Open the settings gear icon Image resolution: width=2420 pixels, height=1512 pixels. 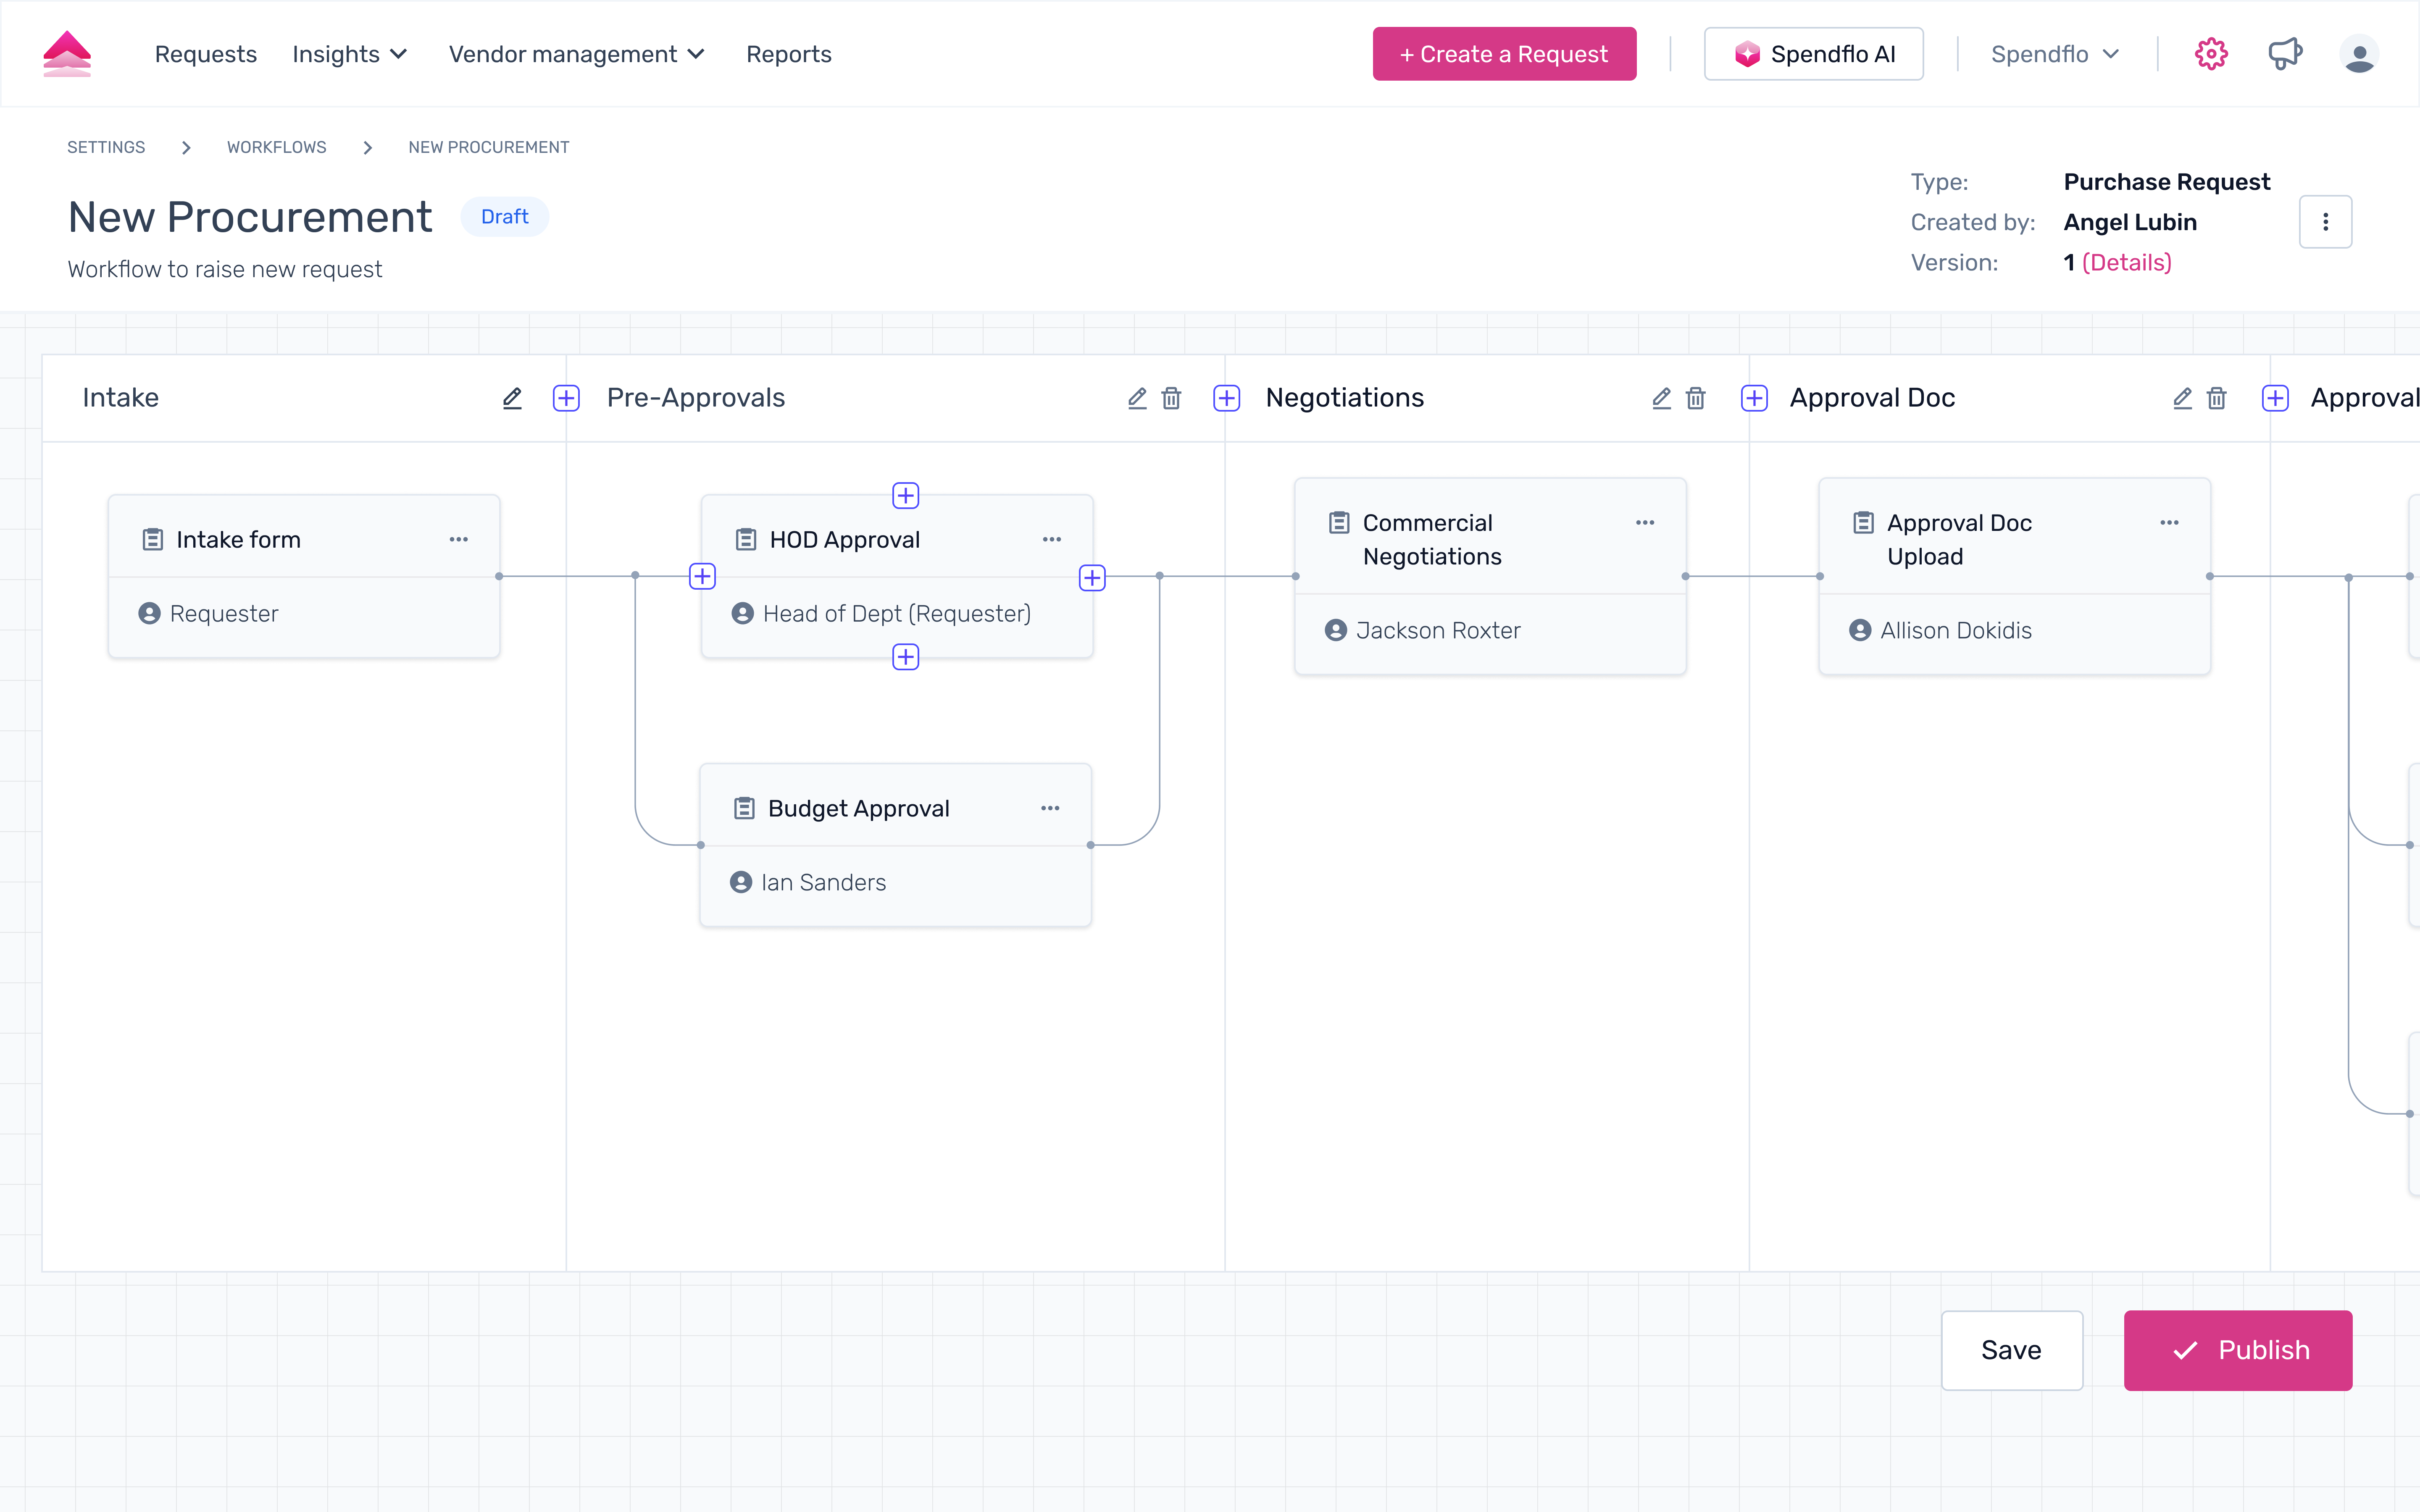click(2211, 54)
